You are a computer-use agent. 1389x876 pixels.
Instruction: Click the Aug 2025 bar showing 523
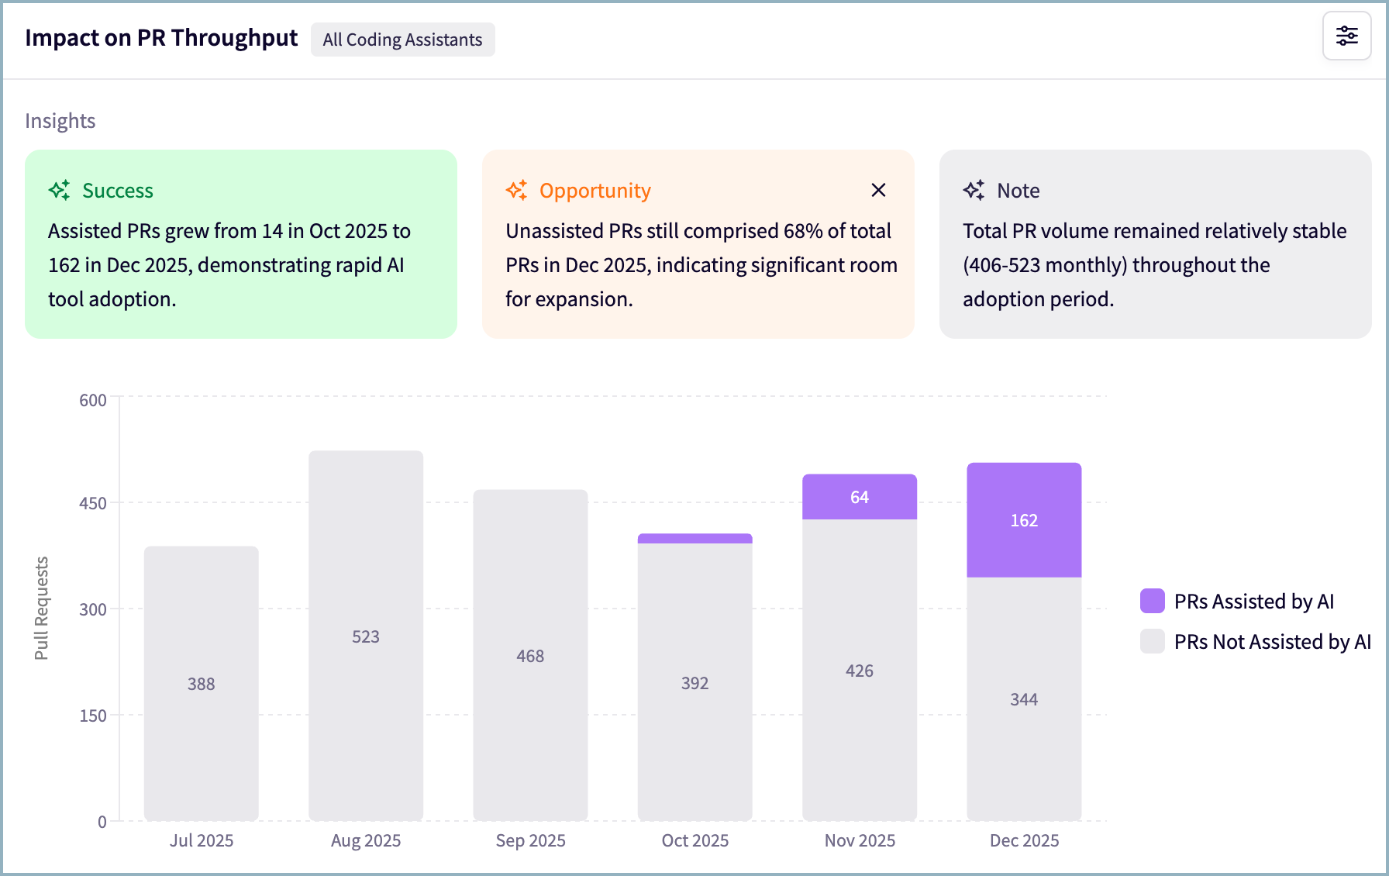[366, 636]
